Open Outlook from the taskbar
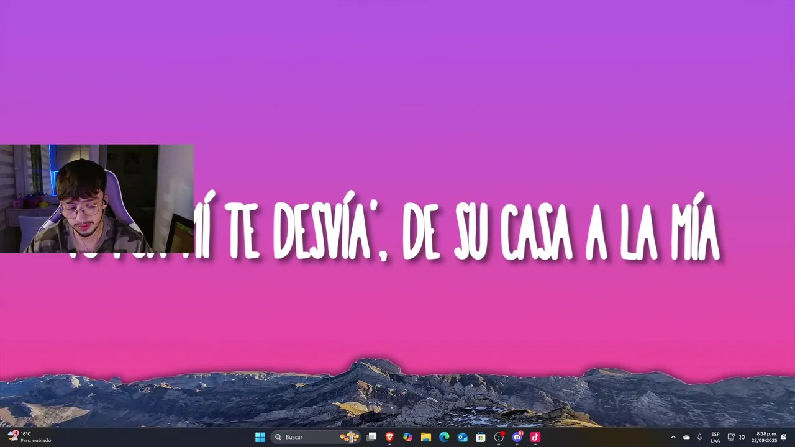 tap(462, 437)
